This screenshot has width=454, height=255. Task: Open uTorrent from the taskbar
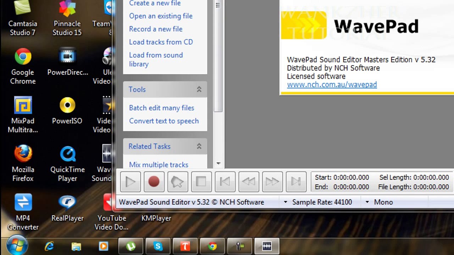pyautogui.click(x=131, y=246)
